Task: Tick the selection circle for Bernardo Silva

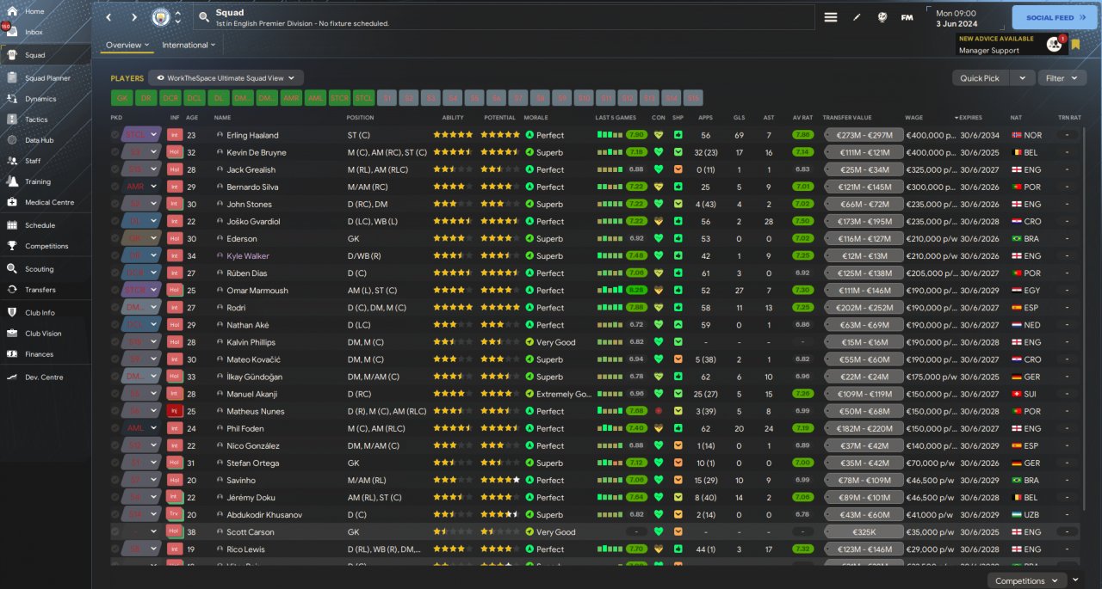Action: [115, 187]
